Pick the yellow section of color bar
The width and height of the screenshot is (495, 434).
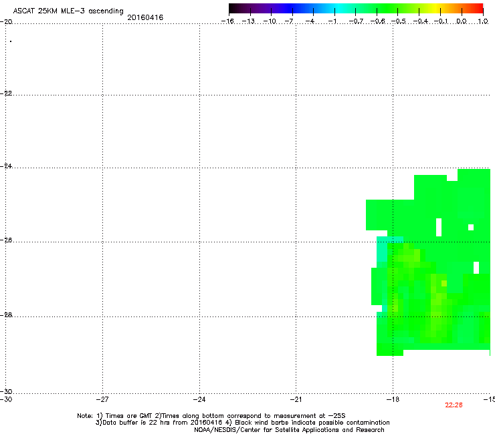(437, 8)
